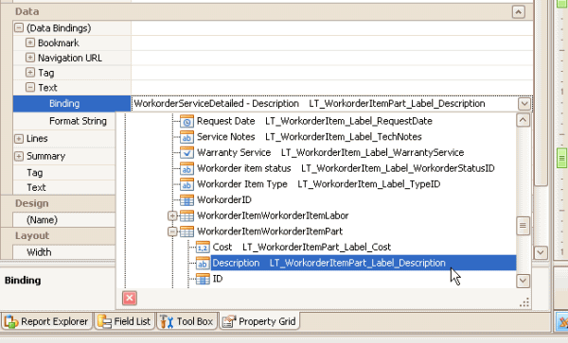Select the Text property below Tag

64,187
